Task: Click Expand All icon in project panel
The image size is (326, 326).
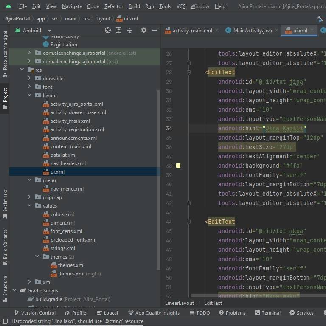Action: pos(119,31)
